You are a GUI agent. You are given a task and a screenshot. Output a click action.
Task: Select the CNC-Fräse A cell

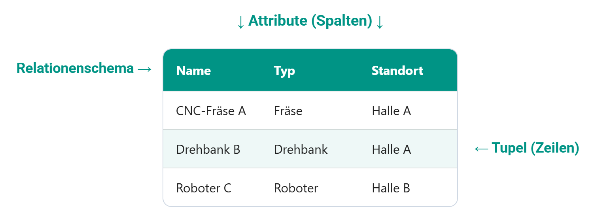[x=211, y=111]
